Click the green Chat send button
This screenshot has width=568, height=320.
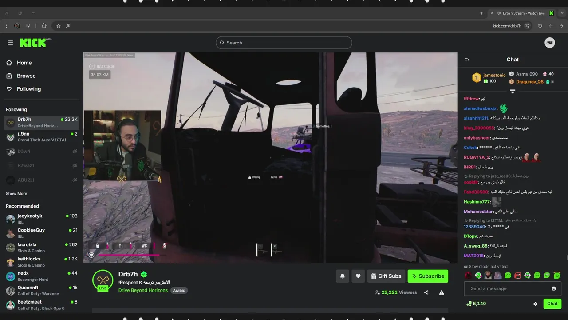click(x=552, y=304)
